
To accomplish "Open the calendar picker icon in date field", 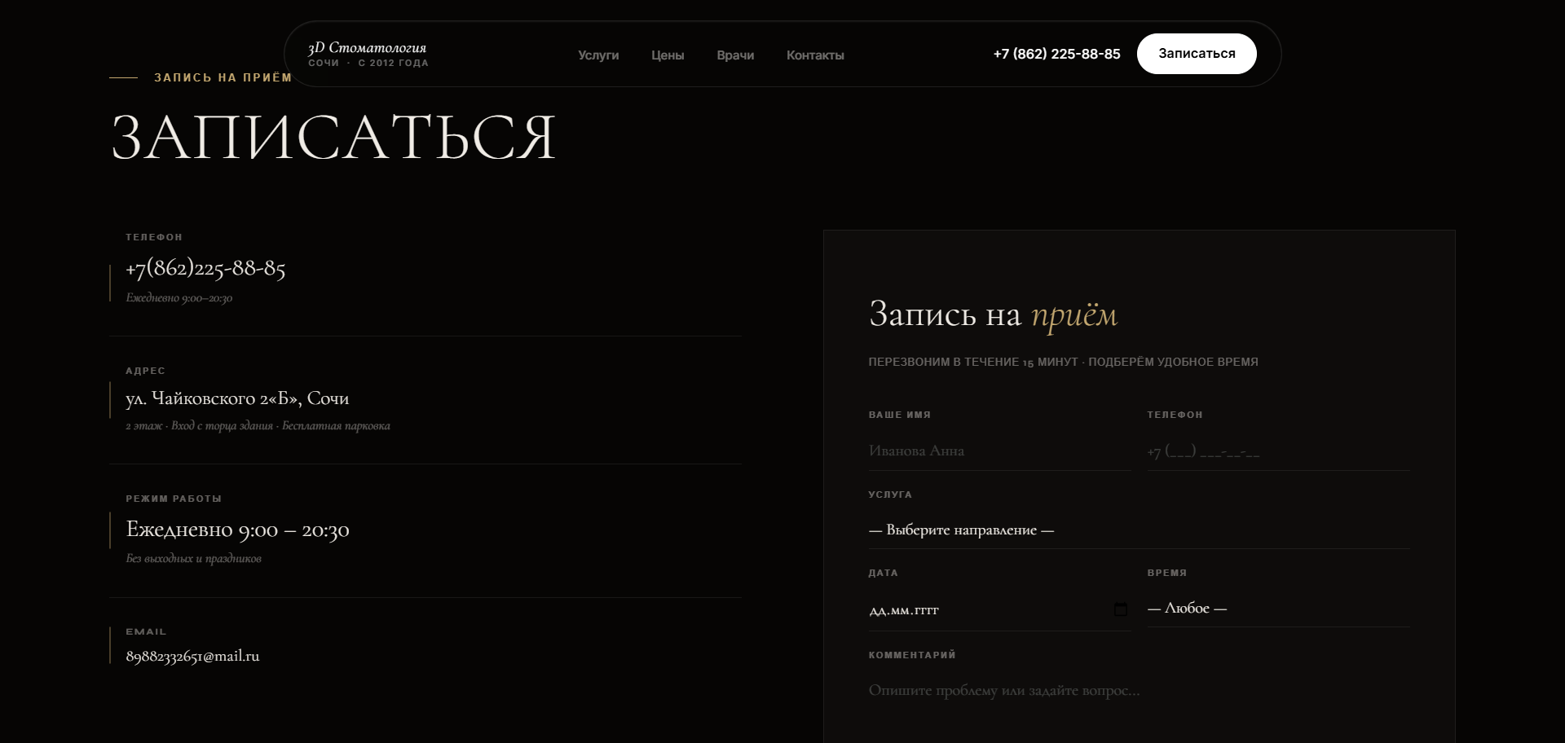I will click(x=1121, y=609).
